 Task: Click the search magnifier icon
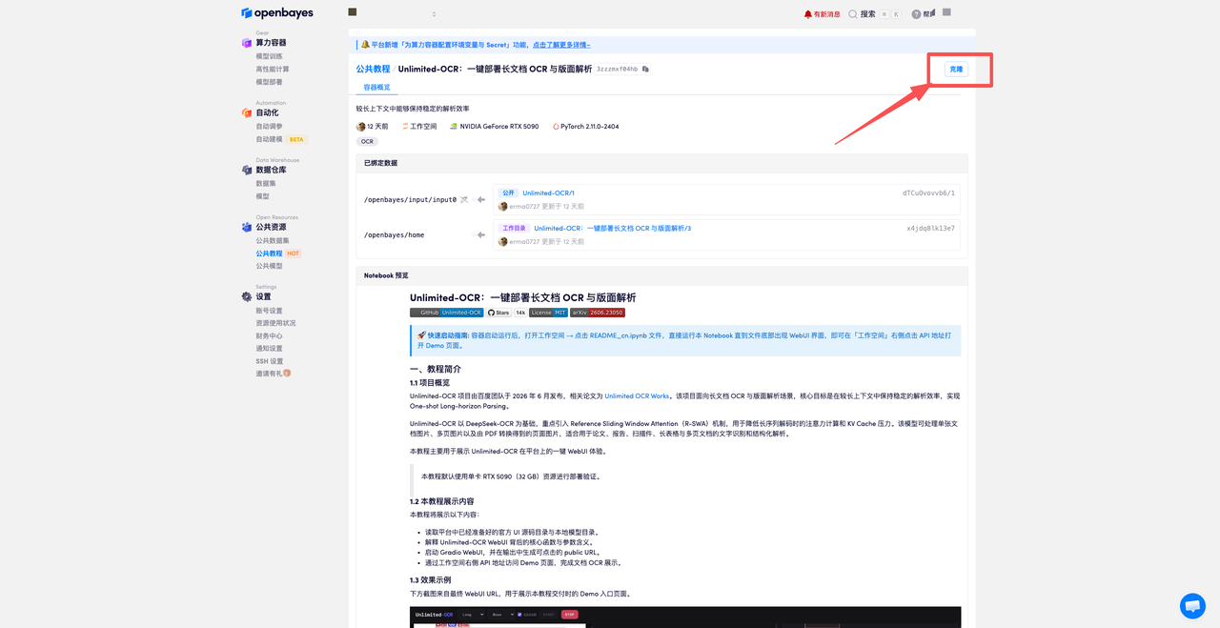click(853, 14)
